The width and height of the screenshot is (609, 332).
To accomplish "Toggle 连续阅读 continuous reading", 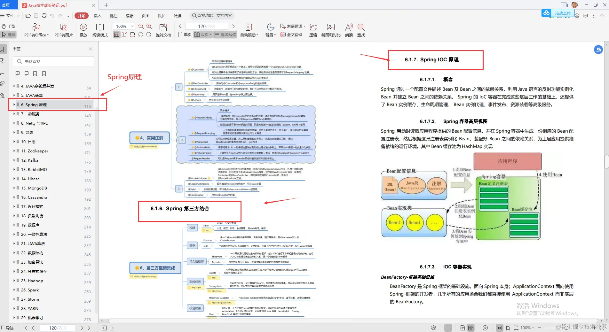I will point(225,35).
